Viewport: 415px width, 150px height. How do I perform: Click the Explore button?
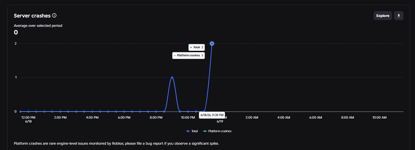[x=383, y=16]
